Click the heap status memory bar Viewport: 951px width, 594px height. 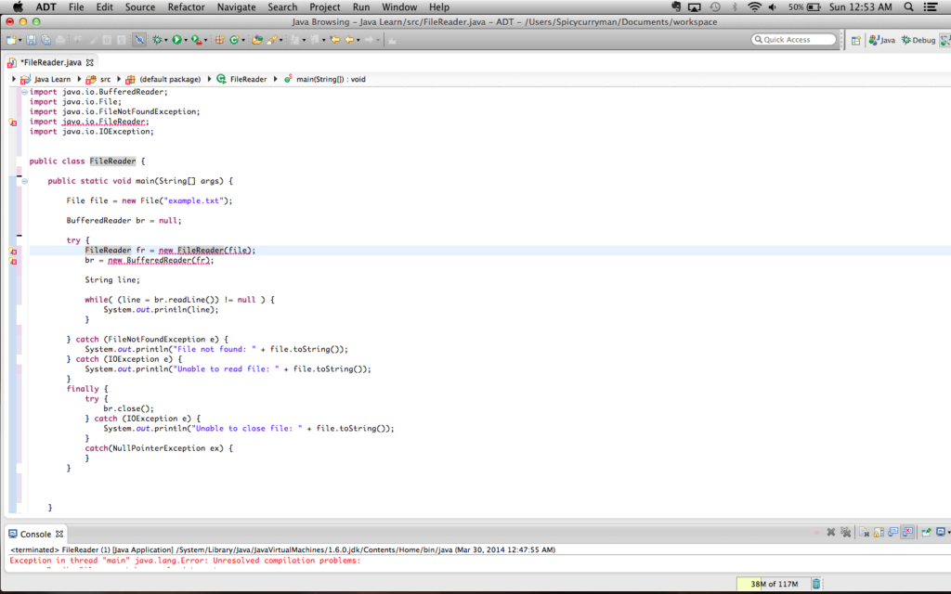coord(774,584)
